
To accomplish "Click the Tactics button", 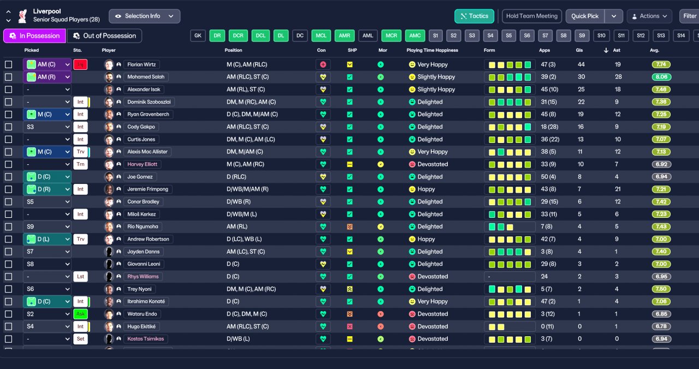I will pos(474,16).
